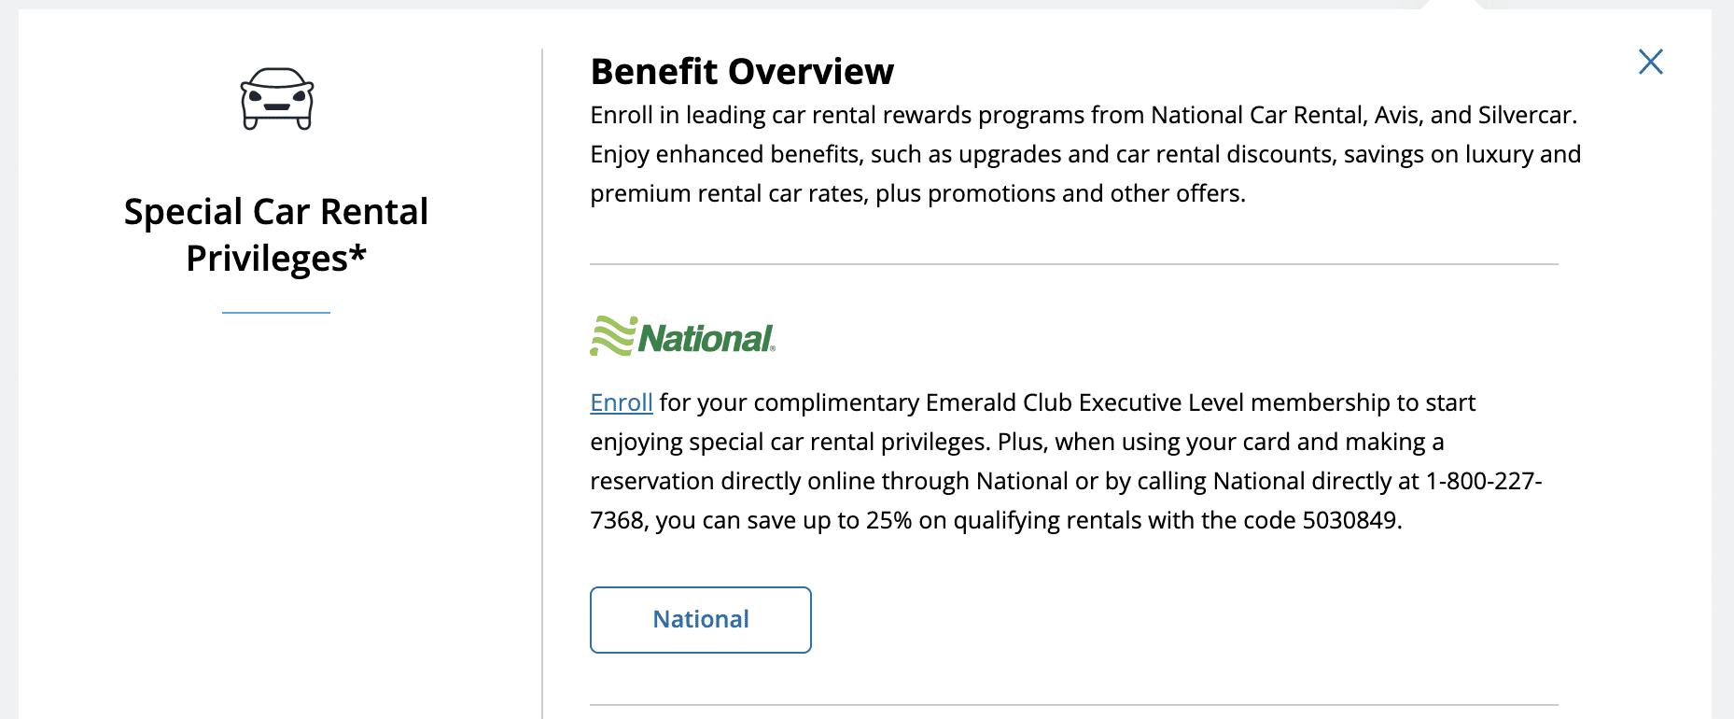
Task: Click the Benefit Overview heading
Action: (742, 71)
